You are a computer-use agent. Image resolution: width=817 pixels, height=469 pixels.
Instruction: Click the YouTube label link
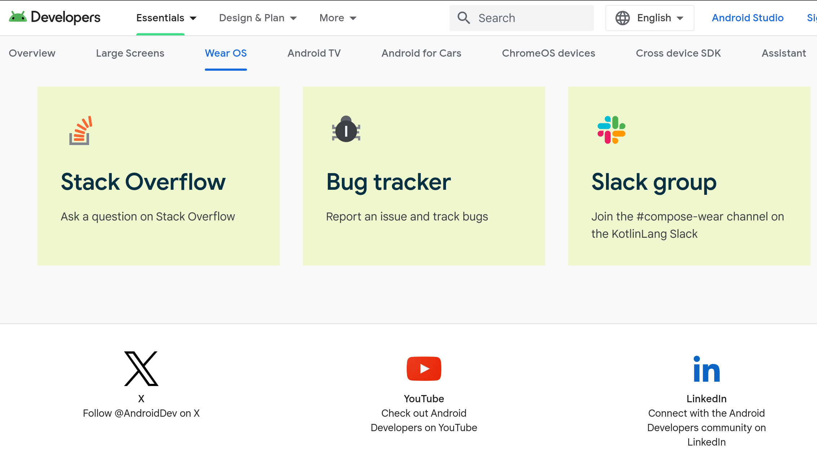[424, 399]
